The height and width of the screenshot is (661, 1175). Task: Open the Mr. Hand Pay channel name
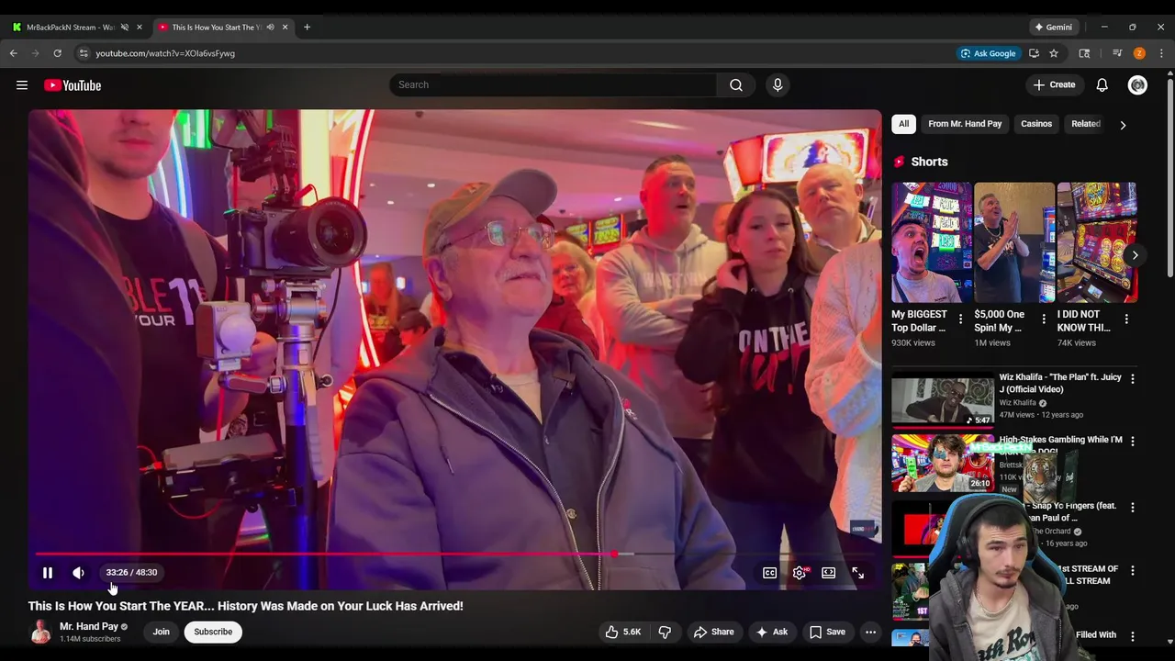(x=89, y=626)
